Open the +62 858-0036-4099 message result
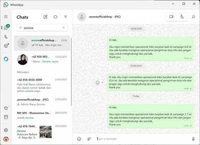The width and height of the screenshot is (200, 145). pos(42,85)
